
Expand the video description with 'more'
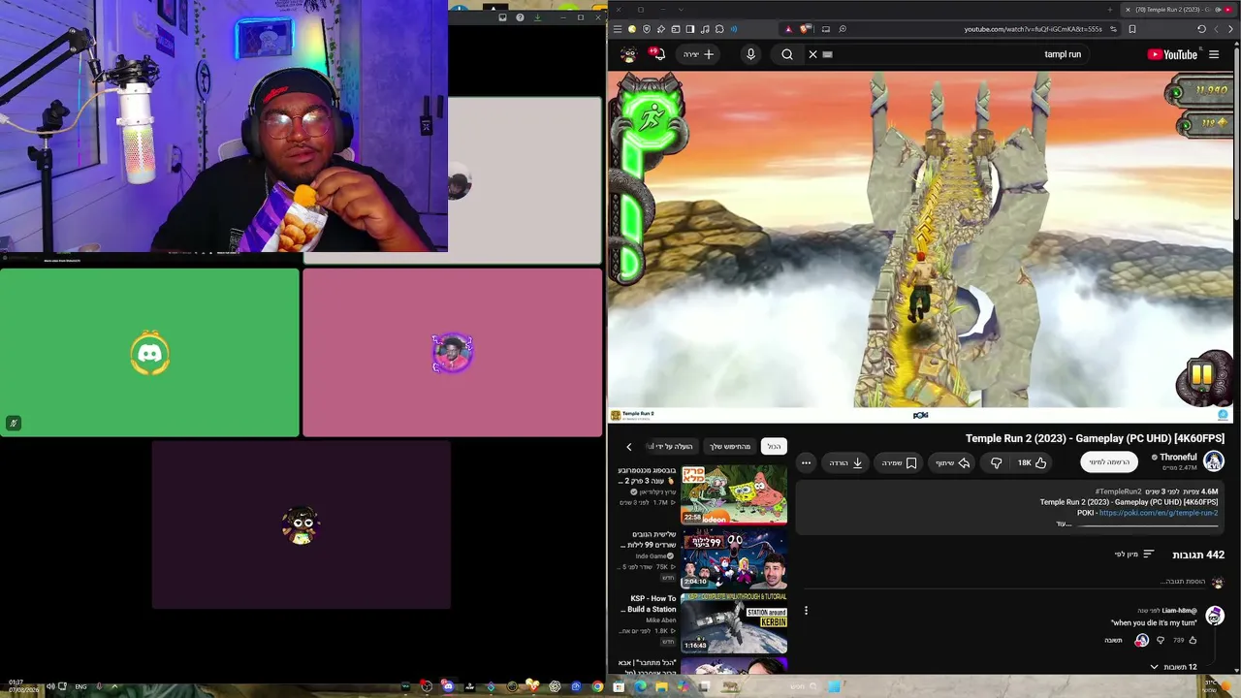pos(1064,523)
